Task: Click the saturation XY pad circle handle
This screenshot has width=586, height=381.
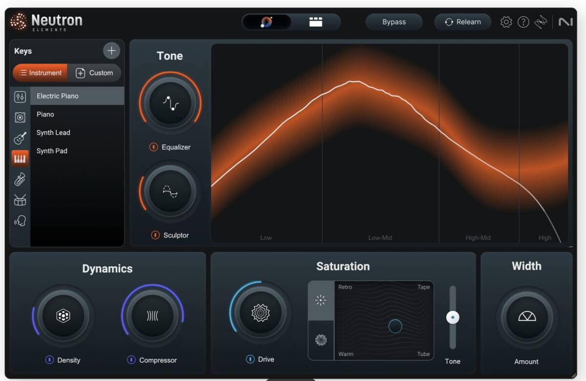Action: (x=395, y=326)
